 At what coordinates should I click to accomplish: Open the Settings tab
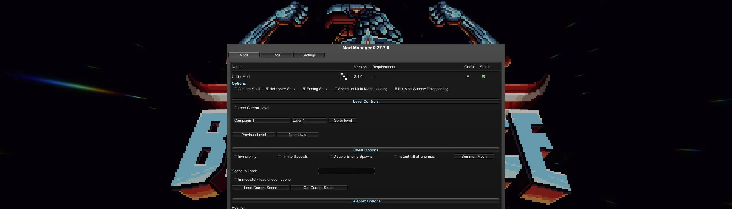[x=309, y=55]
